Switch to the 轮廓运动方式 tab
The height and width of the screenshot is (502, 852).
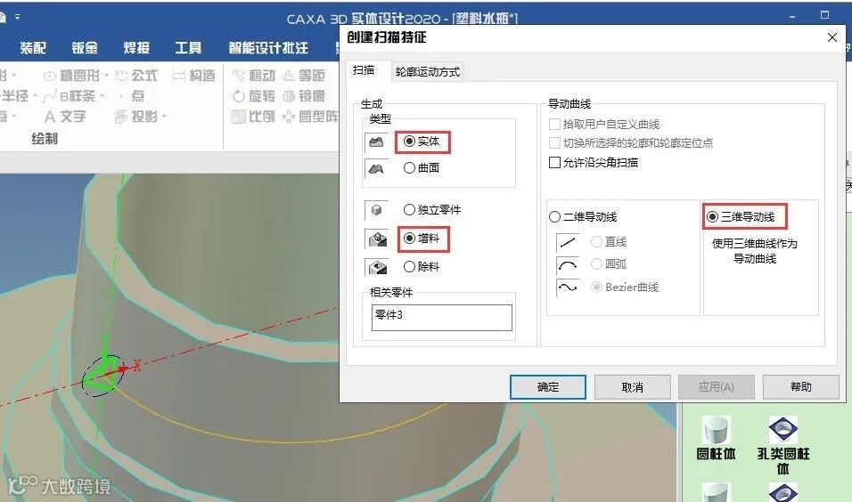pos(427,71)
